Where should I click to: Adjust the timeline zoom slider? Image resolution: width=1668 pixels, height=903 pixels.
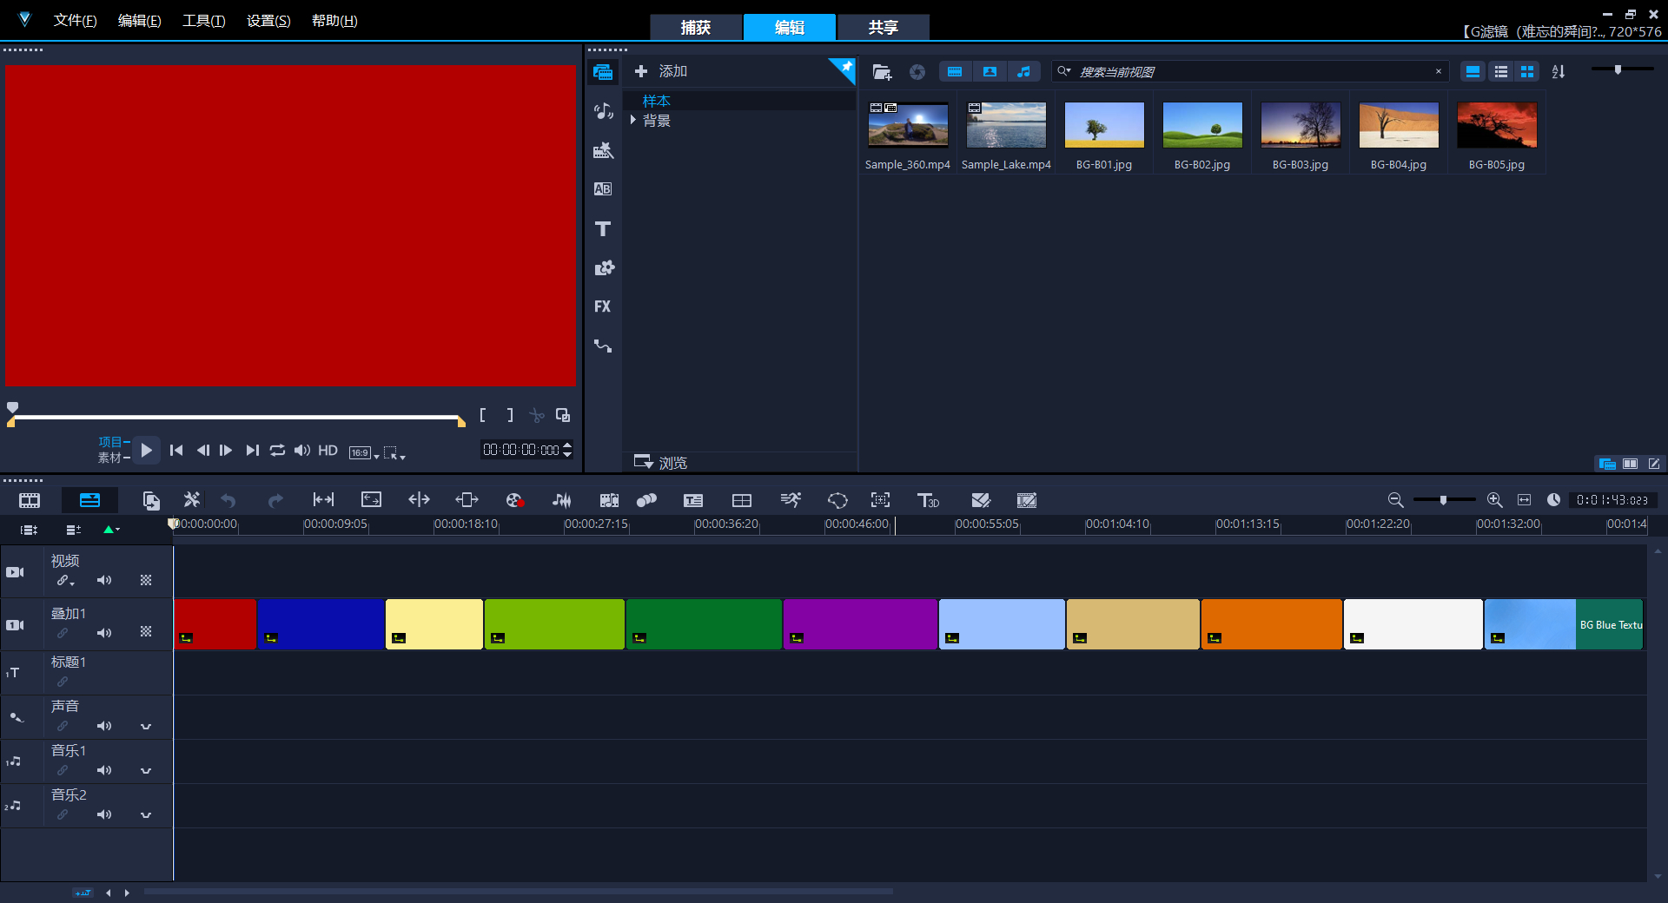pos(1443,500)
